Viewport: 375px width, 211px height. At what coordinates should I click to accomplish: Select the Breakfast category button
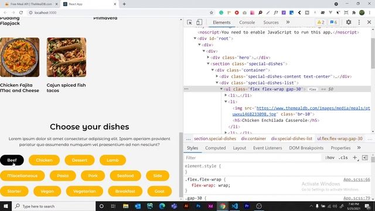pyautogui.click(x=125, y=191)
